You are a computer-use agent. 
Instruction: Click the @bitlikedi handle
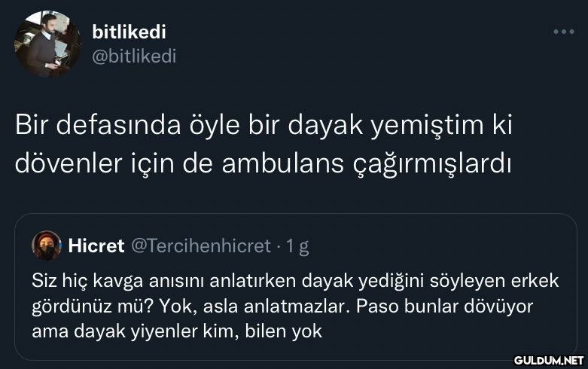click(133, 55)
